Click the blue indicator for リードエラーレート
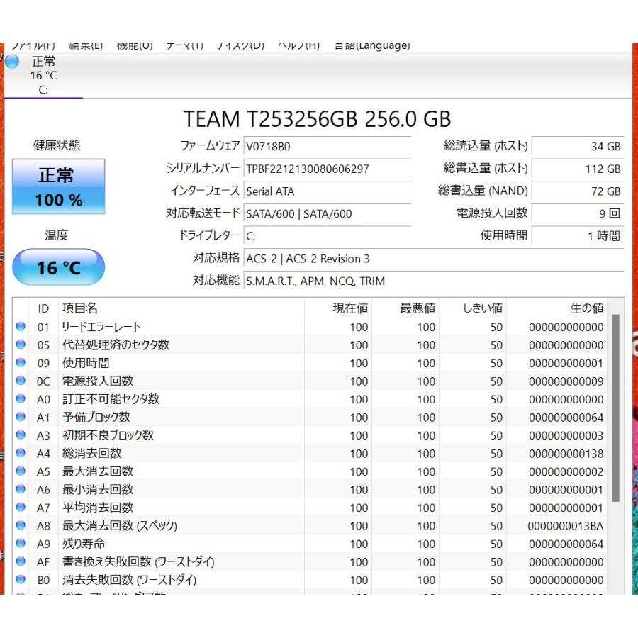Screen dimensions: 638x638 pyautogui.click(x=22, y=326)
